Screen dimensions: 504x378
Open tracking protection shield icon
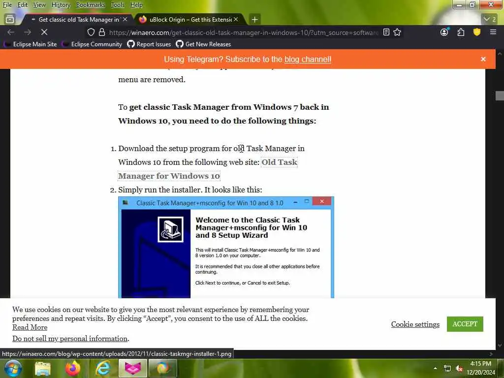tap(91, 32)
